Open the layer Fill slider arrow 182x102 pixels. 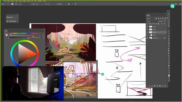(167, 24)
